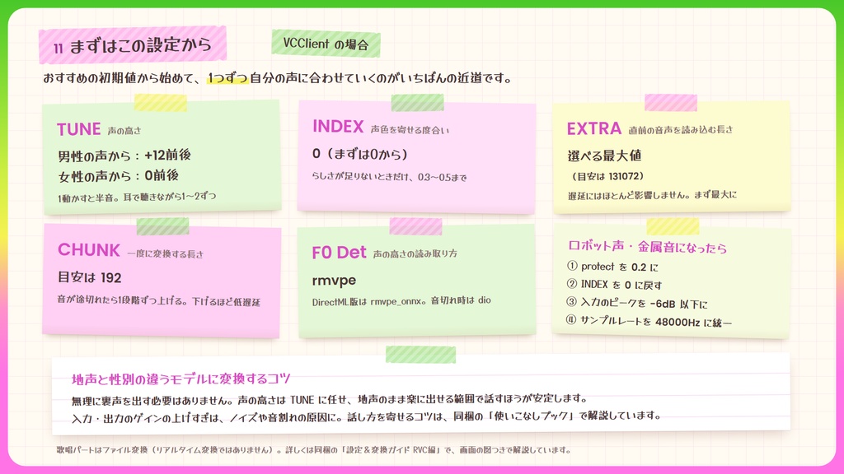This screenshot has height=474, width=844.
Task: Click the subtitle '一度に変換する長さ' beside CHUNK
Action: pos(165,253)
